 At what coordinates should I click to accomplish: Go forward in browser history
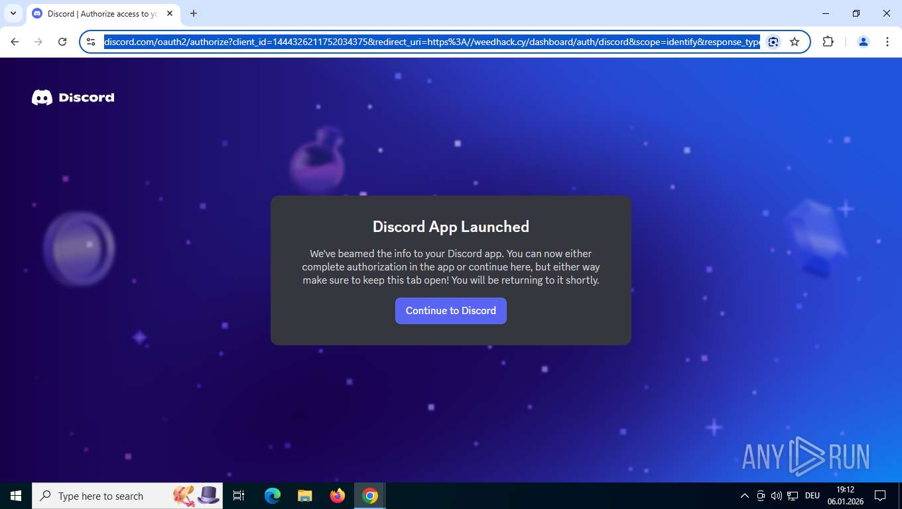(38, 42)
